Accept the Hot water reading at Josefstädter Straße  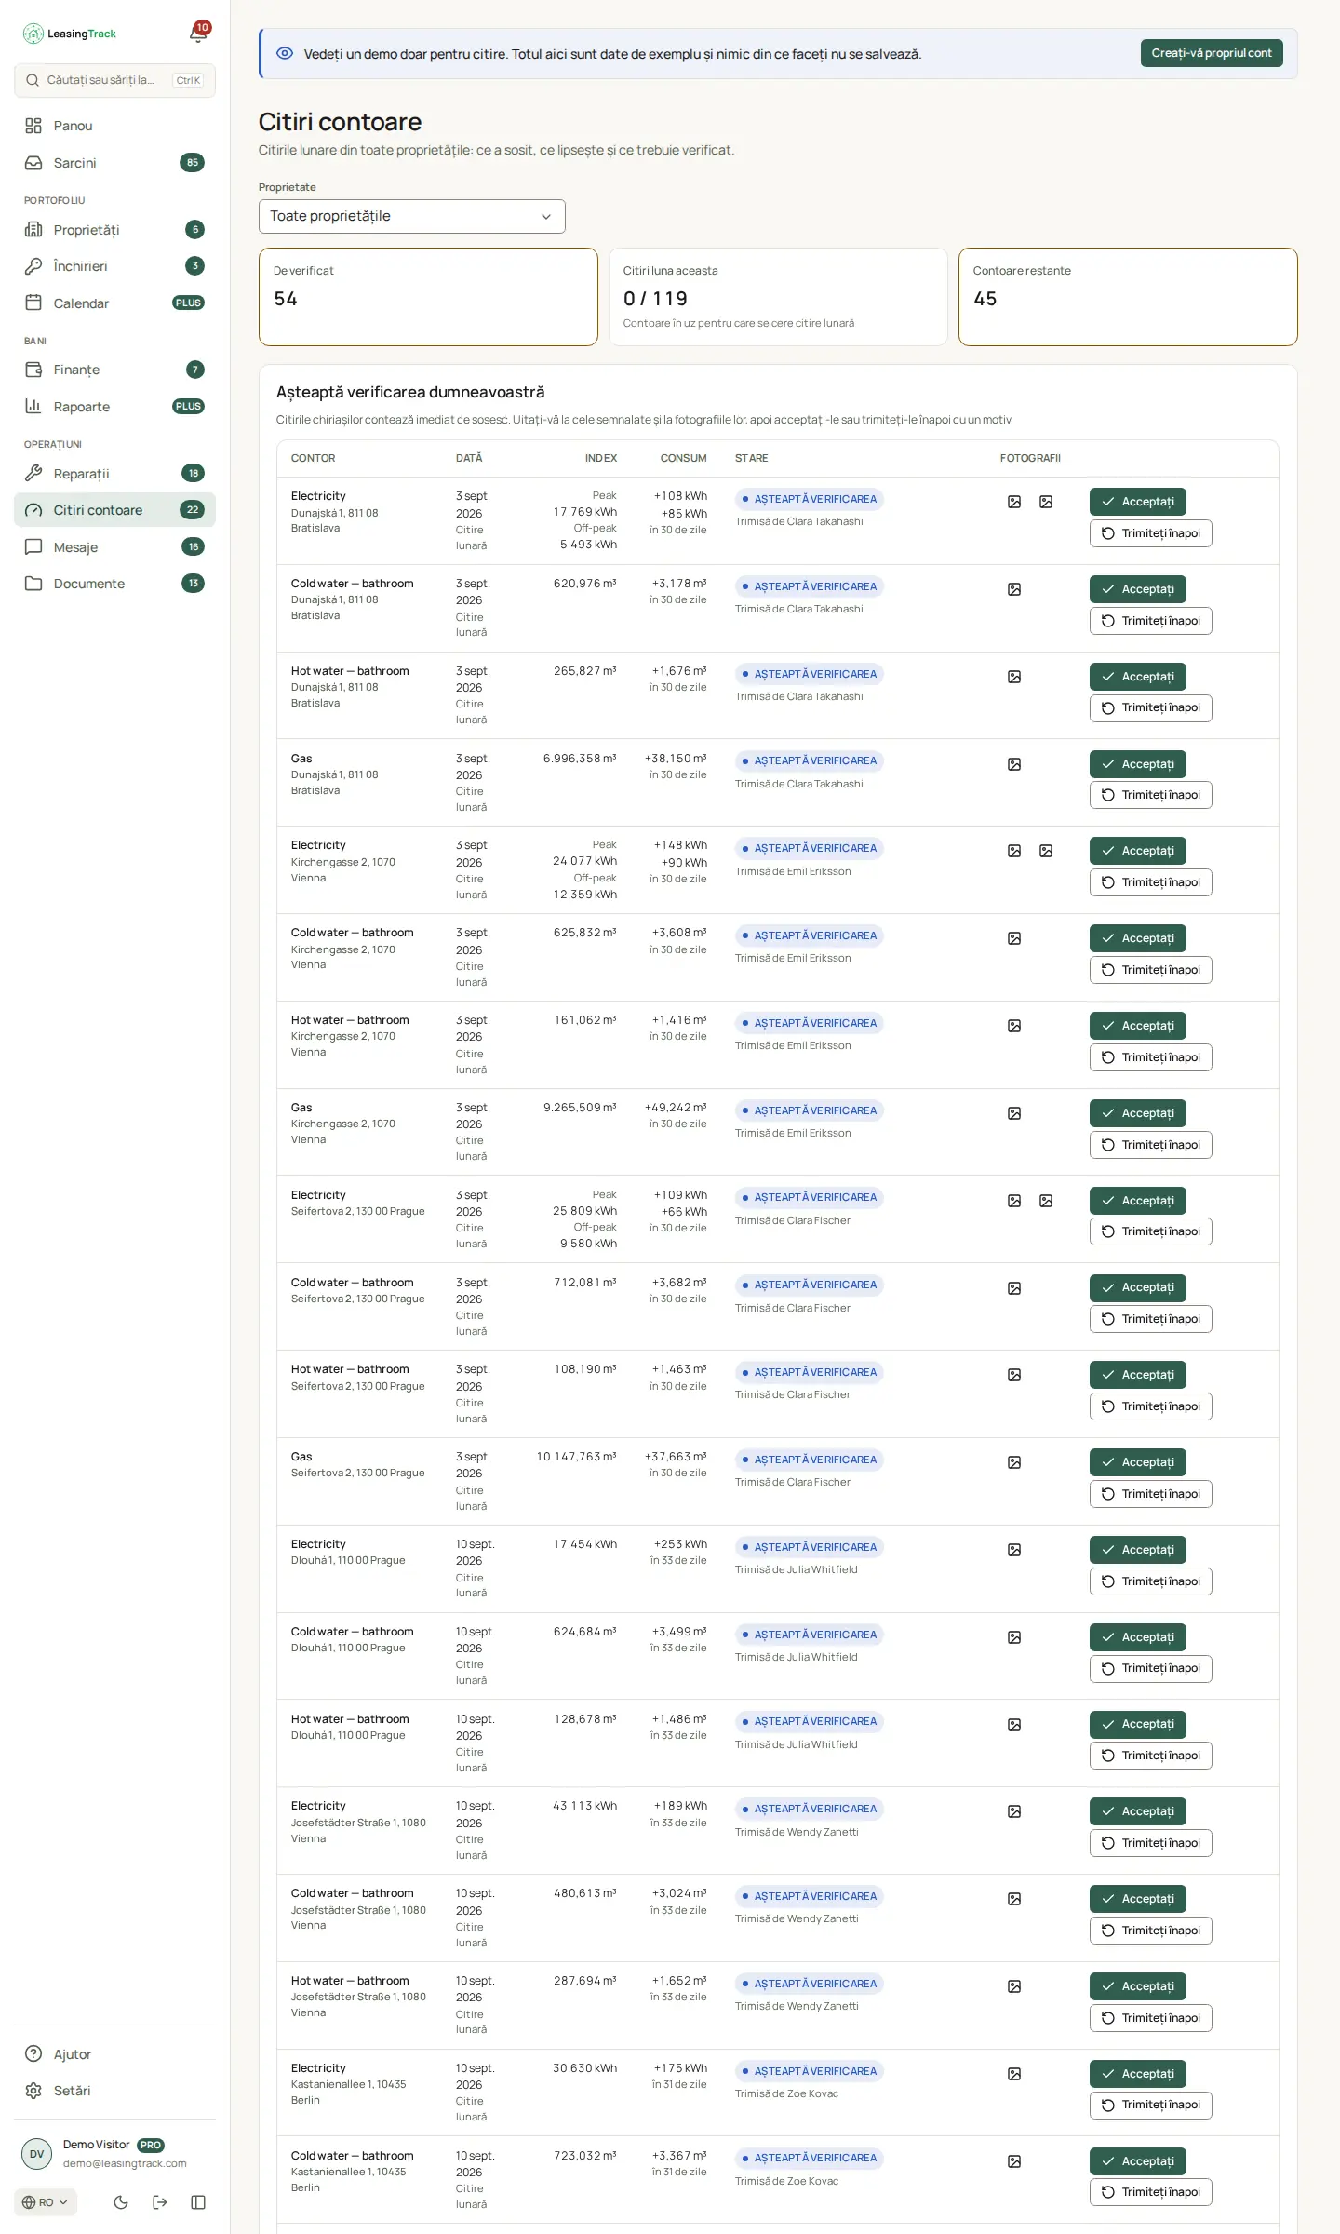click(1138, 1986)
